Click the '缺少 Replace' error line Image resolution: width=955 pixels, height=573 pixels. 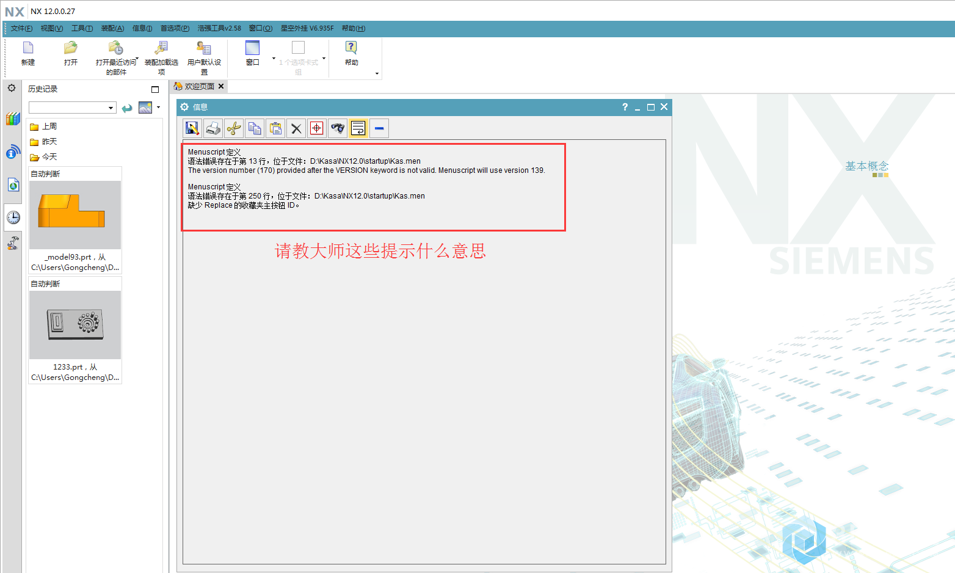[244, 205]
